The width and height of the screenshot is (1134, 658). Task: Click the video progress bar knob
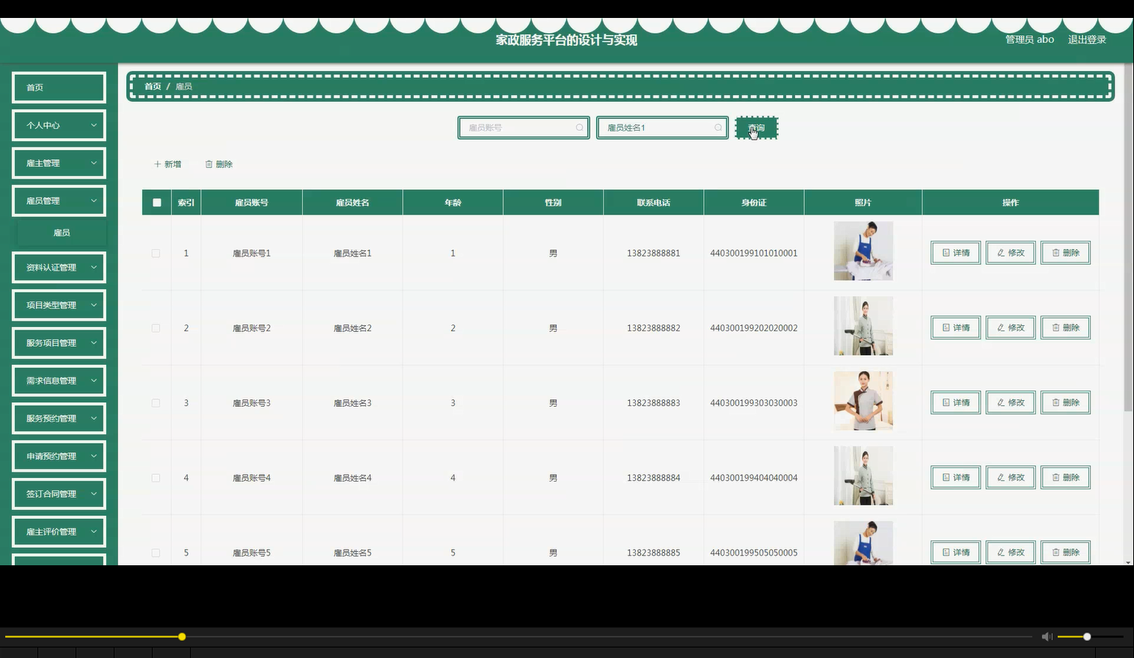click(x=182, y=636)
